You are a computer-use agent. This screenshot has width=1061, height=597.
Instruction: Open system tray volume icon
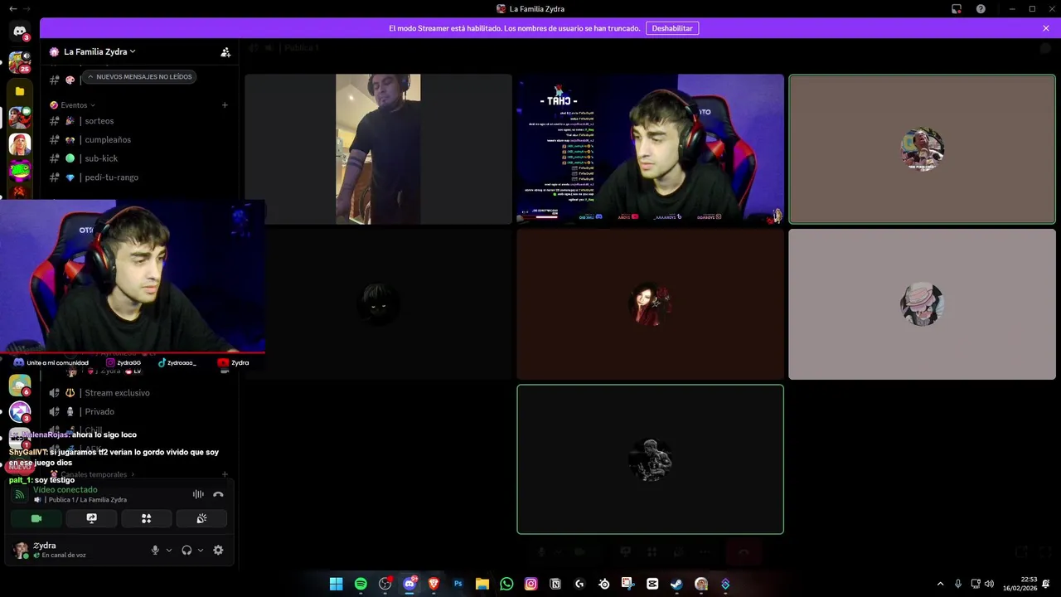(x=989, y=584)
